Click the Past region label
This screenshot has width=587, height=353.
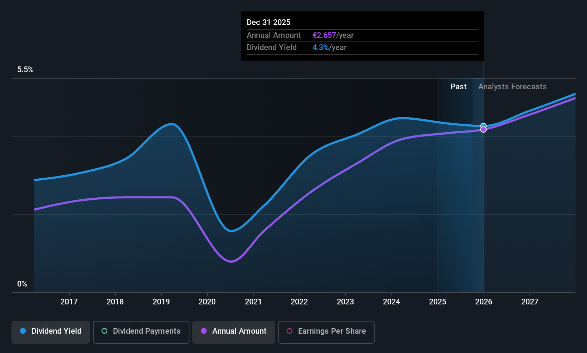[x=458, y=87]
